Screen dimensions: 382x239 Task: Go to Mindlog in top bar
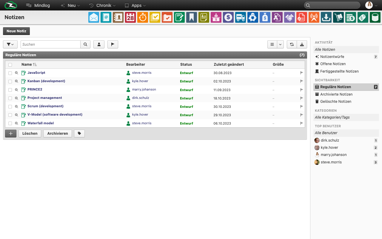coord(38,5)
